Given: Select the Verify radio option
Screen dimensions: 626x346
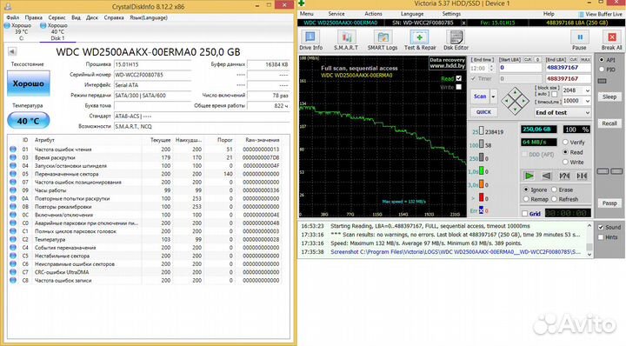Looking at the screenshot, I should tap(565, 142).
